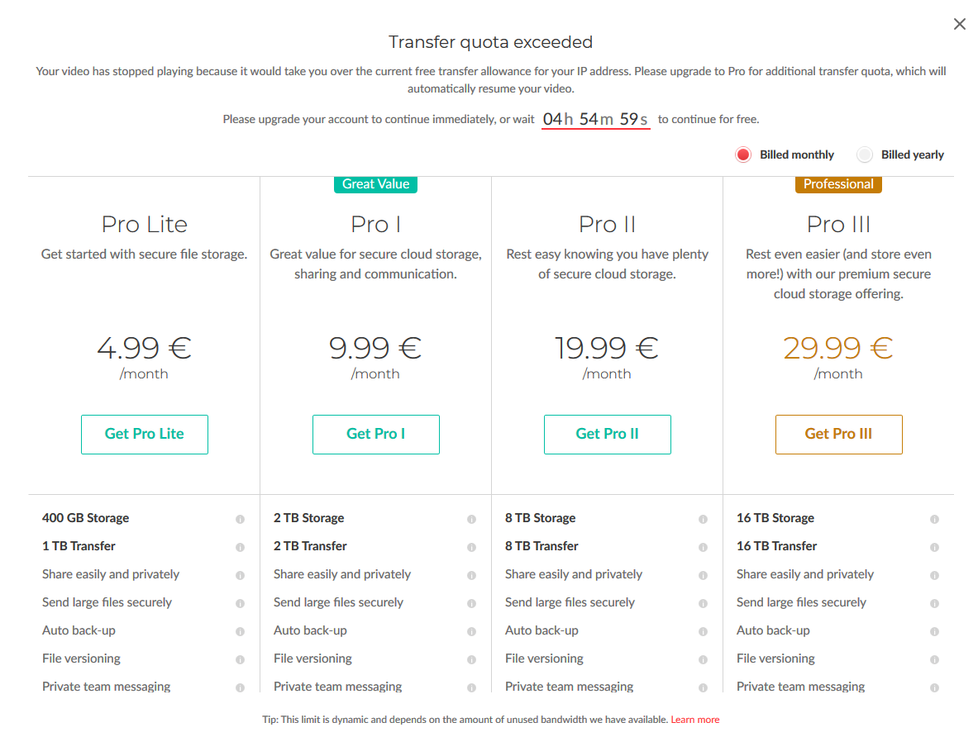Click the Professional badge on Pro III

[x=838, y=184]
